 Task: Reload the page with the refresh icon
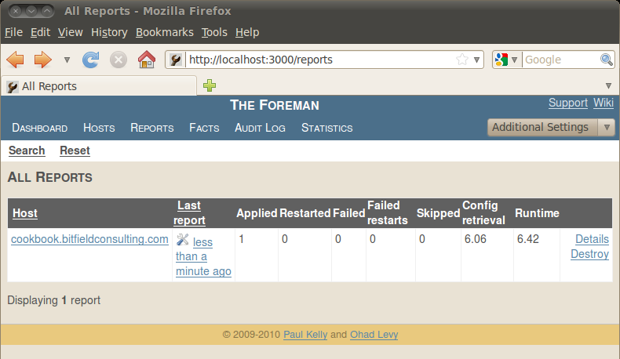coord(91,60)
